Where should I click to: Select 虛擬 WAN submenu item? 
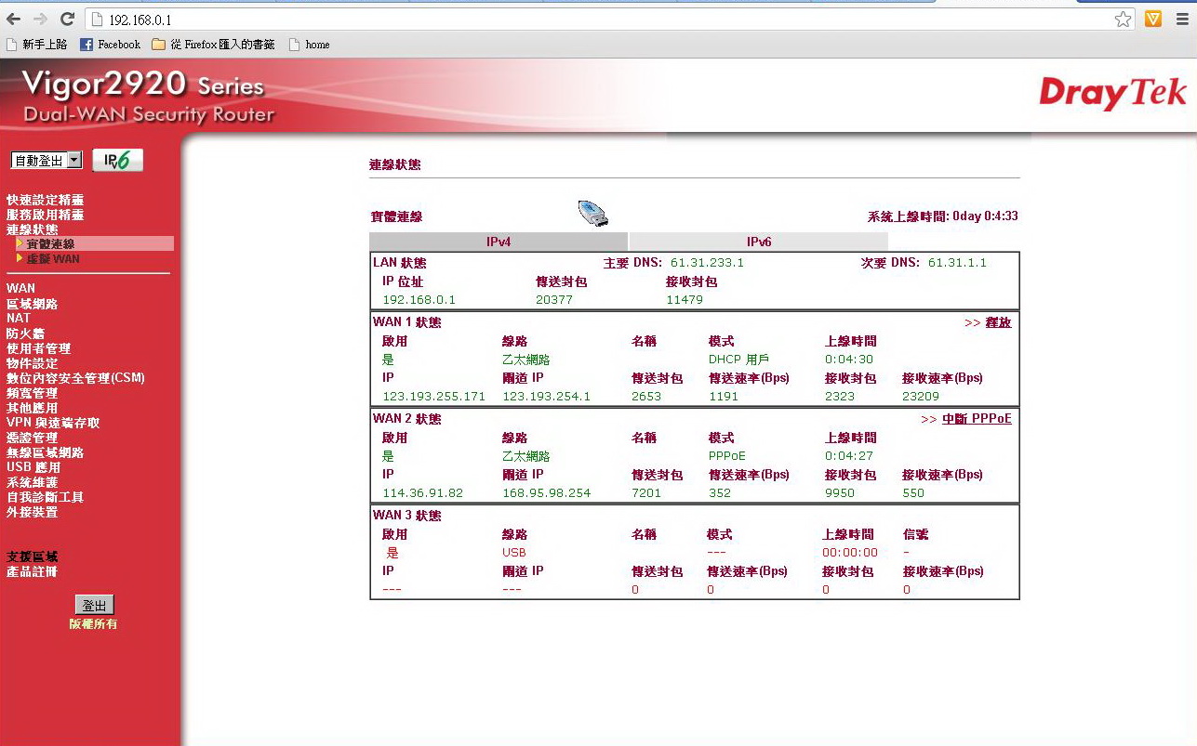pyautogui.click(x=52, y=259)
